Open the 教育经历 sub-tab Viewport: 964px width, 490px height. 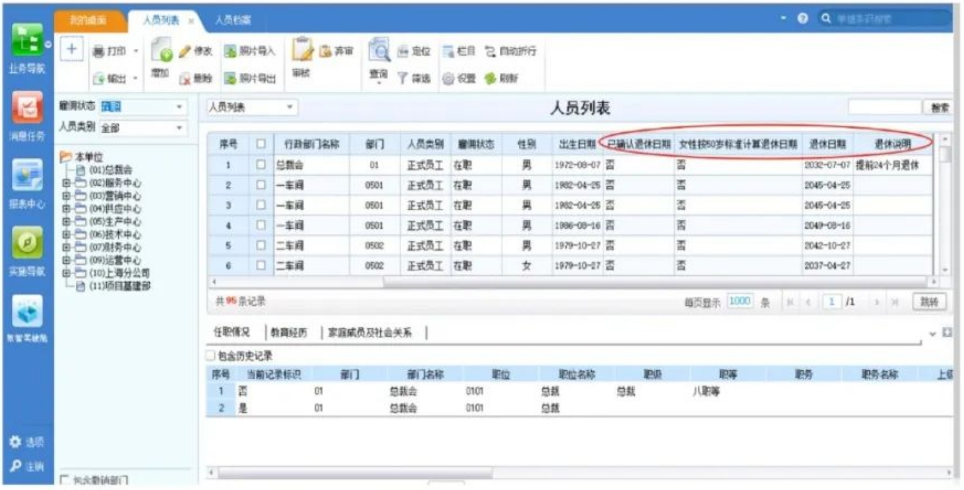pos(289,332)
